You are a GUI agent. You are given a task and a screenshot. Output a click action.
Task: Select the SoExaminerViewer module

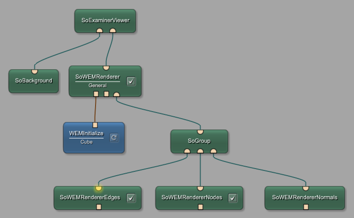pos(105,20)
